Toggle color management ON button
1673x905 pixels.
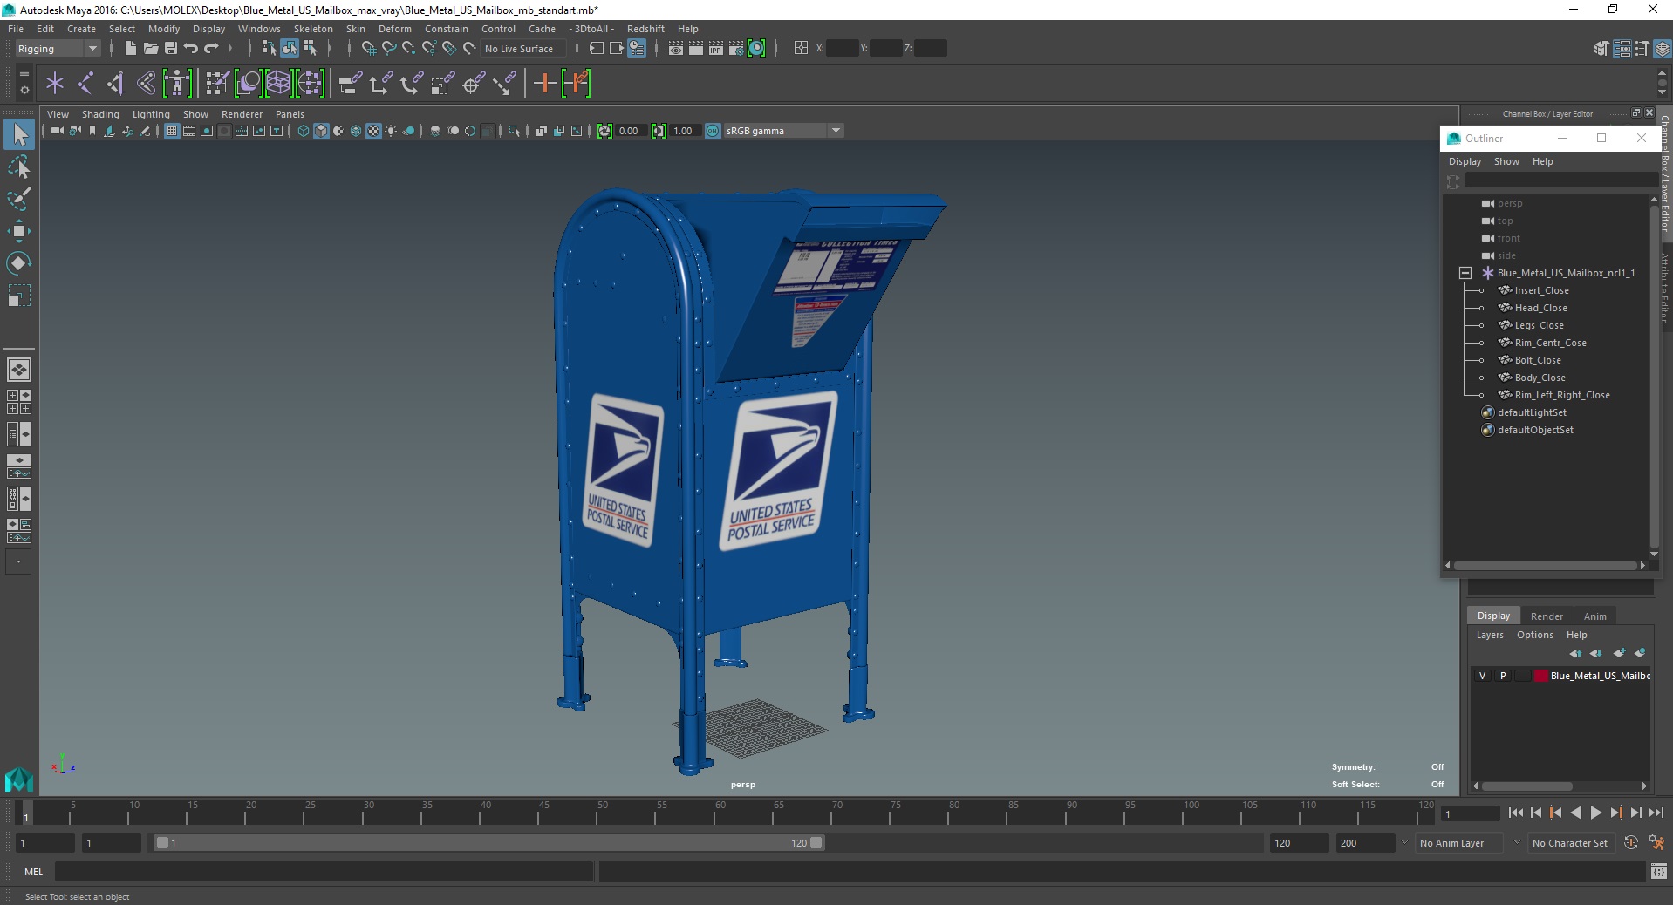click(713, 131)
